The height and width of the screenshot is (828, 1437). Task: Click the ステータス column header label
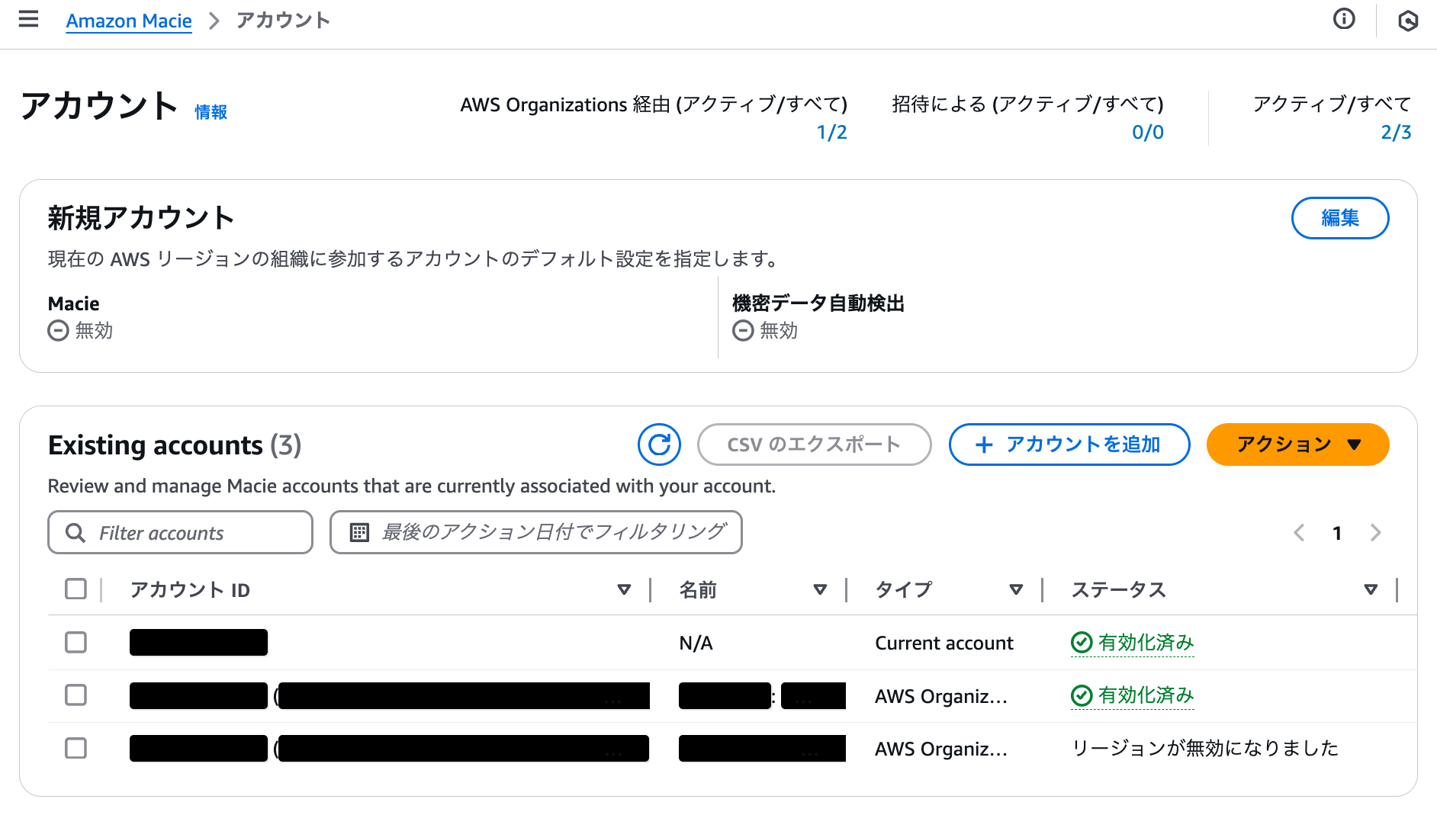coord(1118,589)
